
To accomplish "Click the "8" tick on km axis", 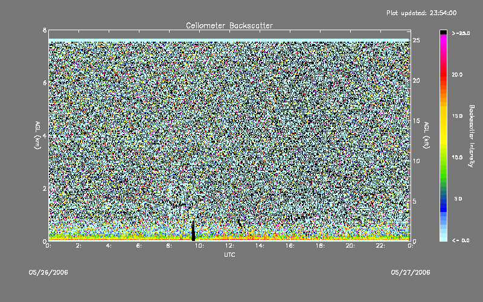I will (45, 30).
